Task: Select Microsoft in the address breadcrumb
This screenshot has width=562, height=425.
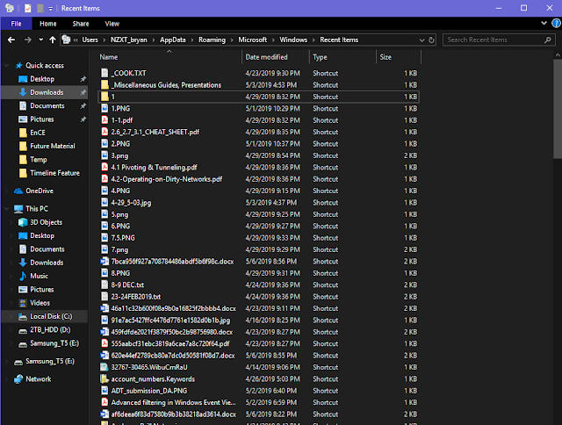Action: pyautogui.click(x=253, y=40)
